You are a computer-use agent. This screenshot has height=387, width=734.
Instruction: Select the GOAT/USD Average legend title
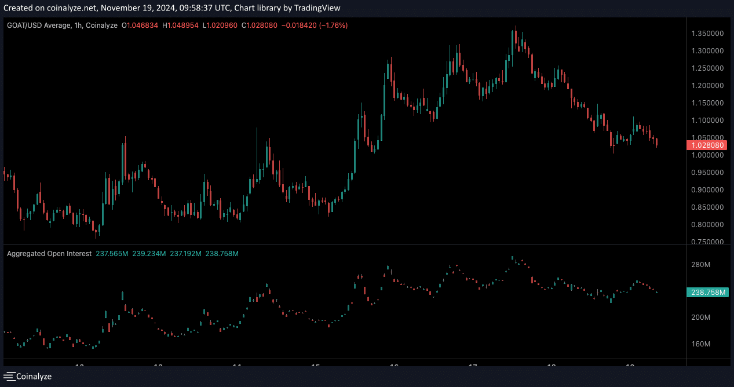61,25
